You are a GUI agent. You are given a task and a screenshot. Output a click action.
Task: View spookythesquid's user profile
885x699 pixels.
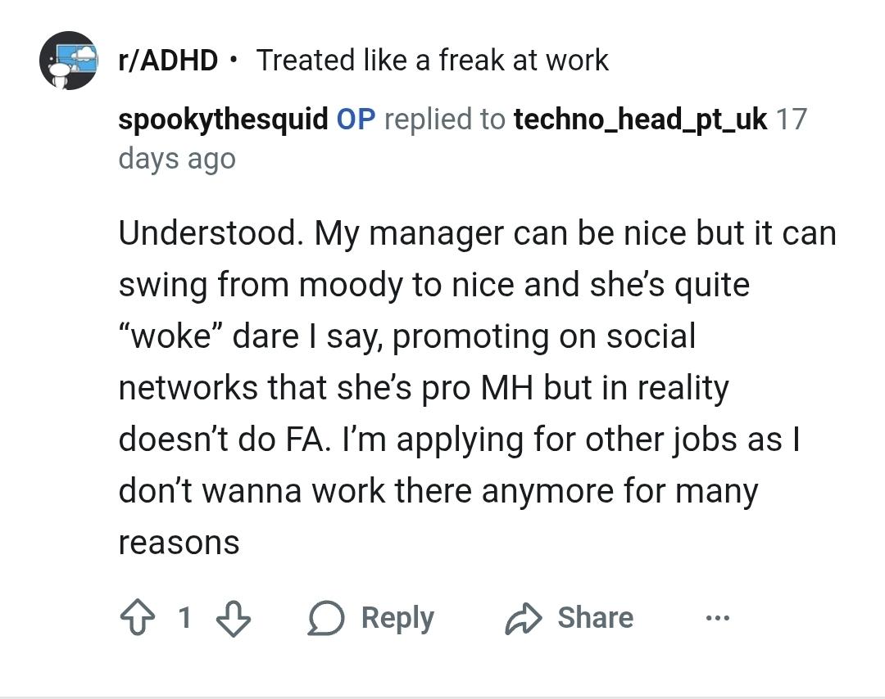(x=223, y=120)
